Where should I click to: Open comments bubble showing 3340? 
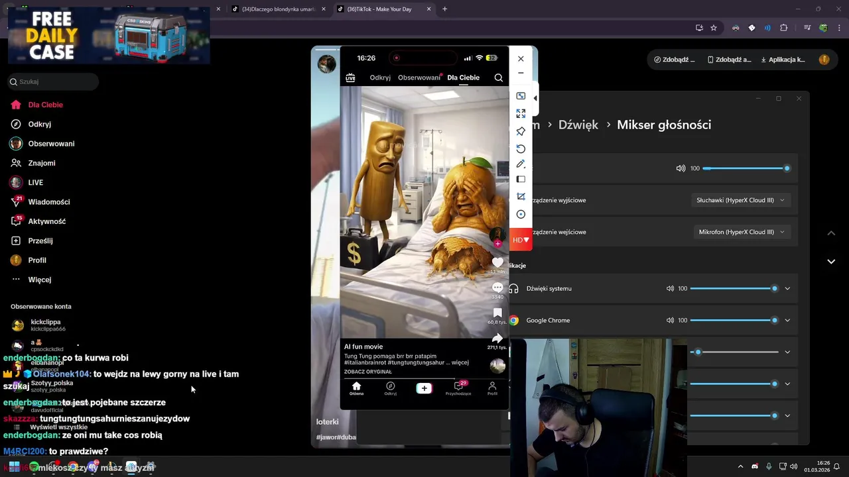pos(497,288)
